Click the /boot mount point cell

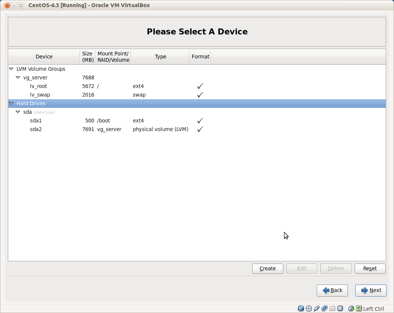(x=104, y=121)
